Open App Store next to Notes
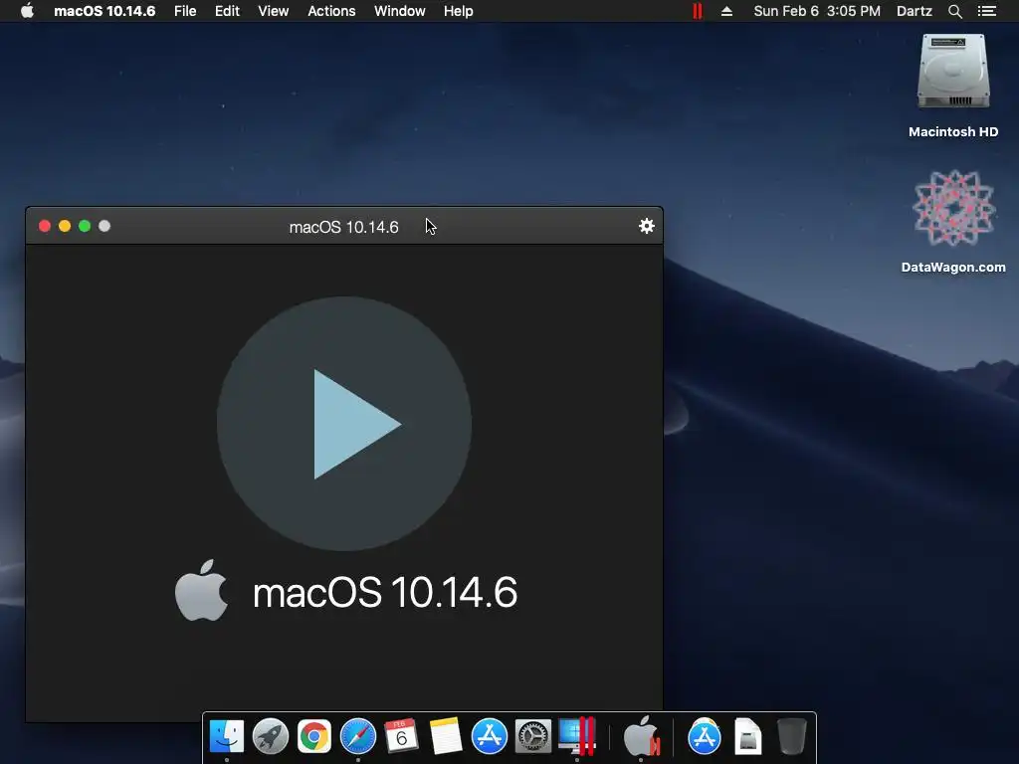The height and width of the screenshot is (764, 1019). tap(490, 736)
